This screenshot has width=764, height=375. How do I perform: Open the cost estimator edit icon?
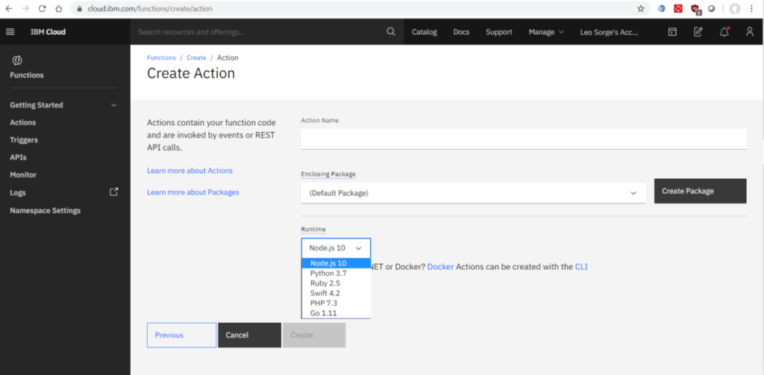pos(698,31)
